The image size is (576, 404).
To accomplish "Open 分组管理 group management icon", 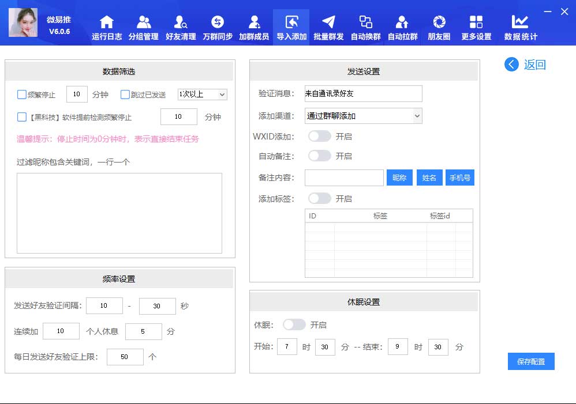I will coord(143,22).
